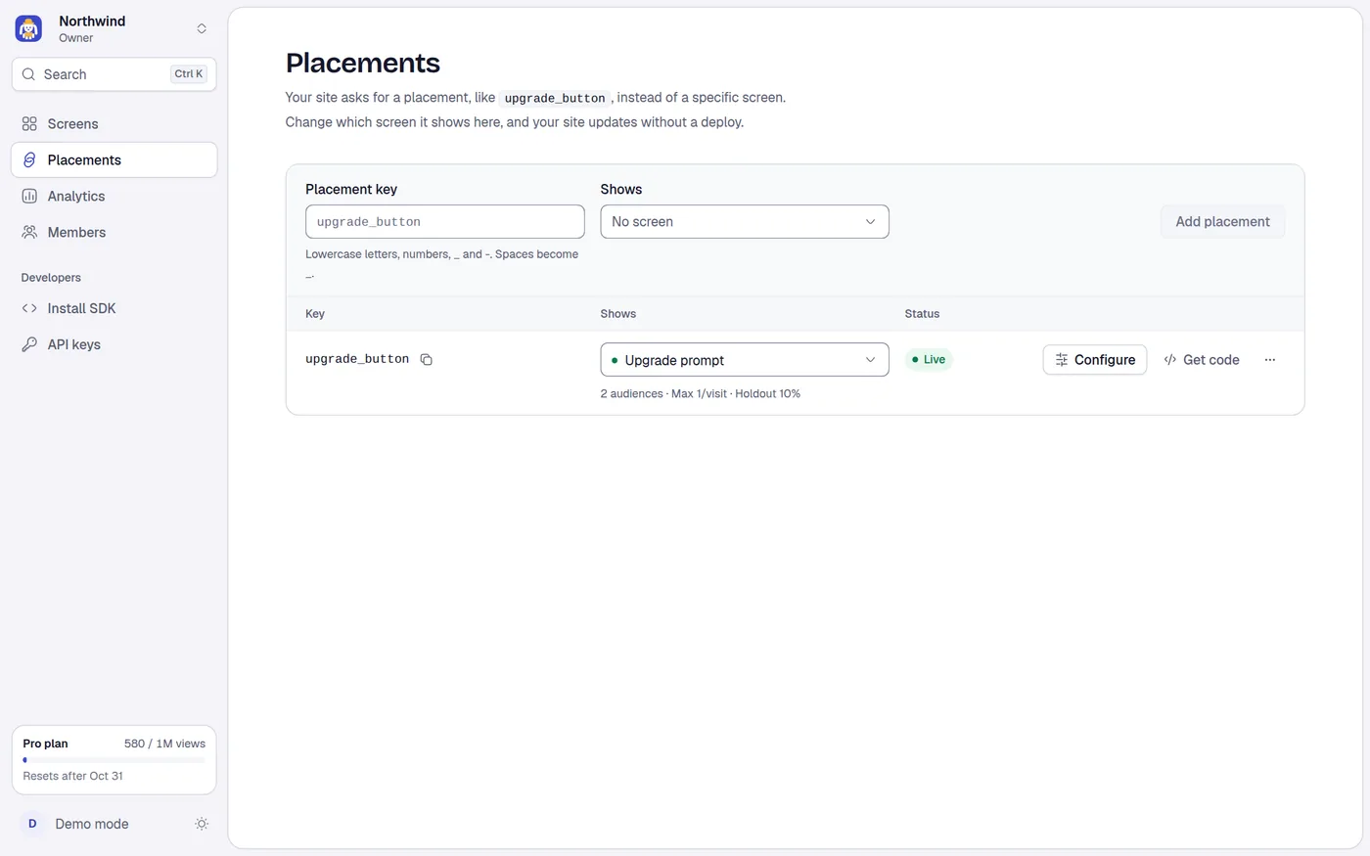Open Install SDK under Developers
This screenshot has height=856, width=1370.
pos(114,308)
